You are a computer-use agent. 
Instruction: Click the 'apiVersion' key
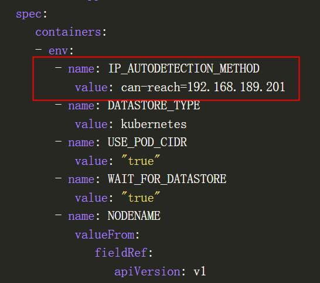click(147, 272)
